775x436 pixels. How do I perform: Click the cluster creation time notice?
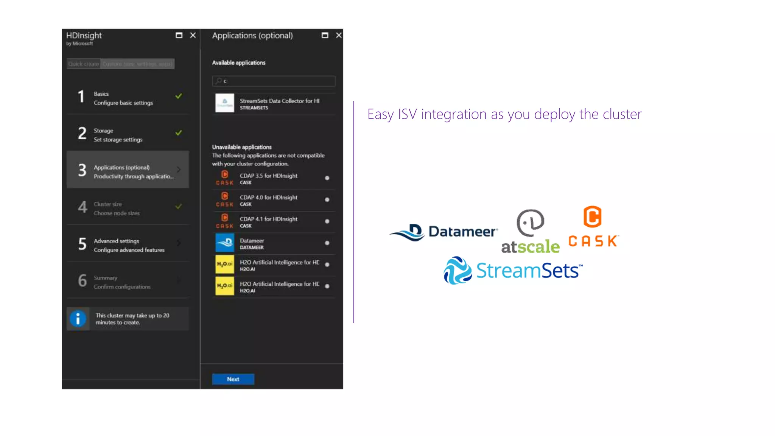pos(128,319)
